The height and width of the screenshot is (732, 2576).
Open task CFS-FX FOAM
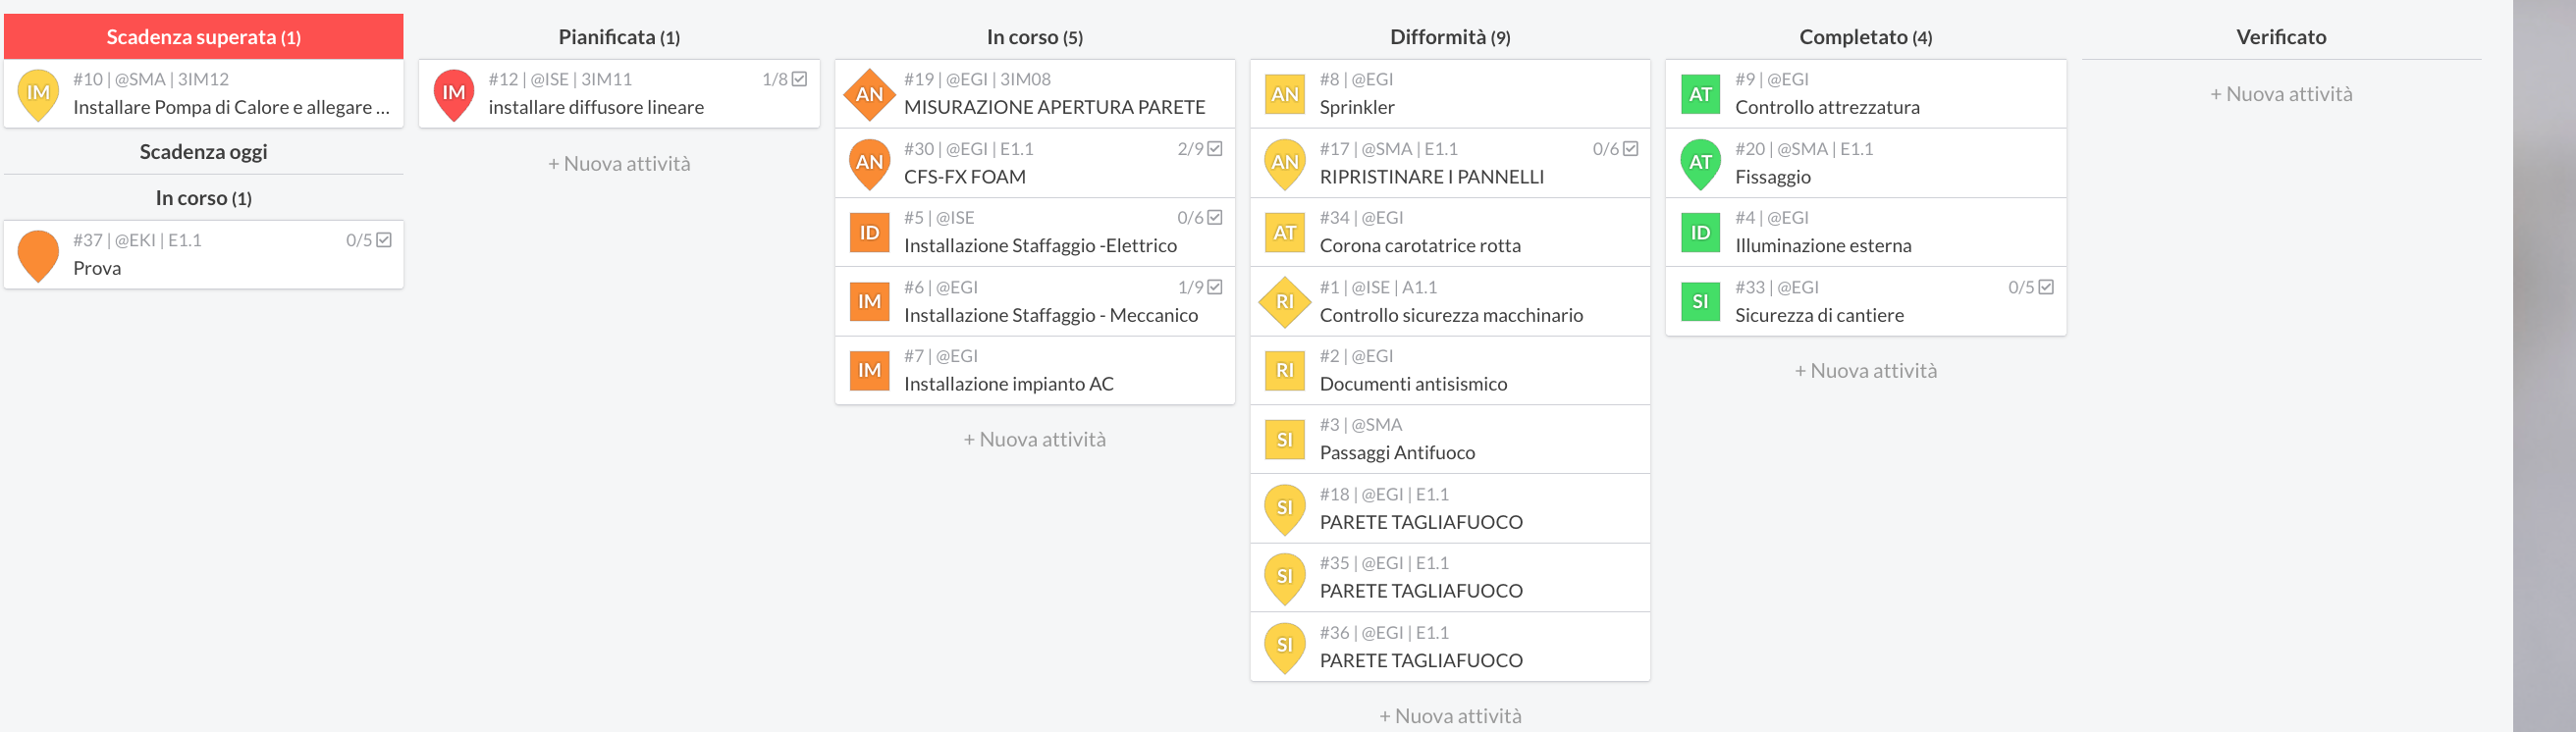pos(1035,163)
